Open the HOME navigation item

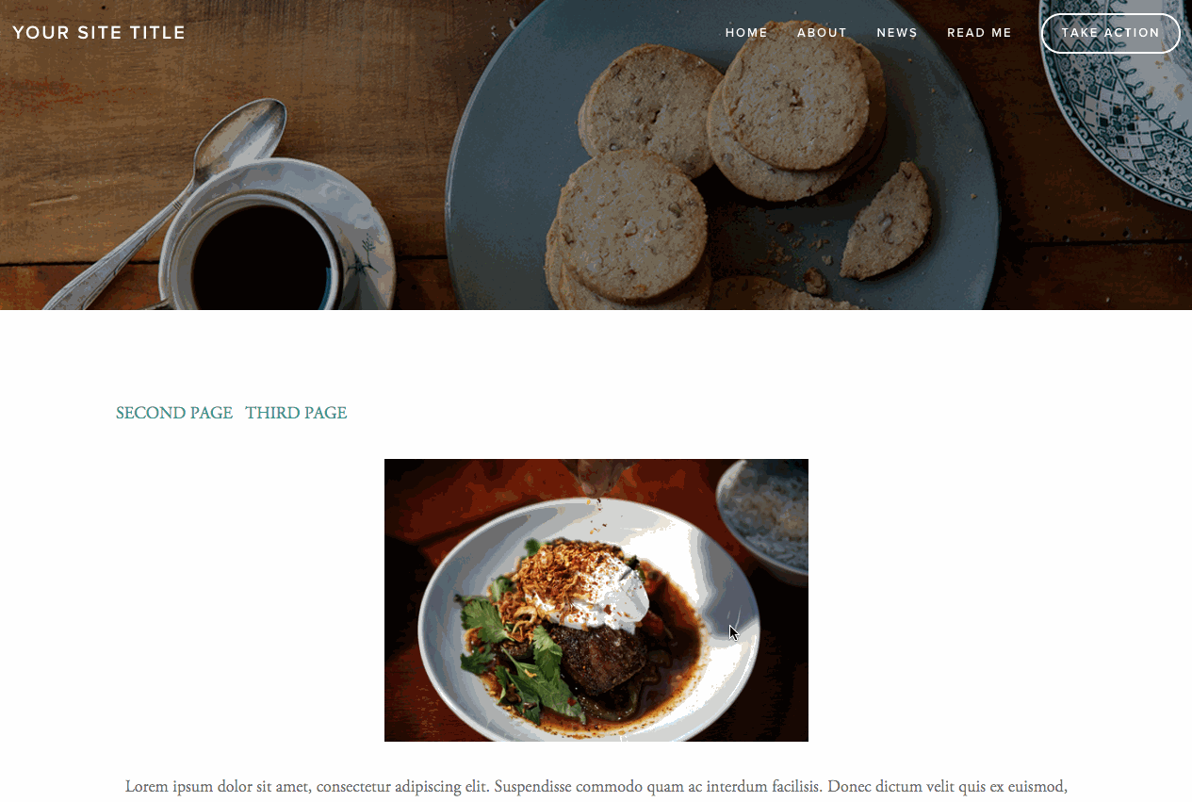(746, 33)
